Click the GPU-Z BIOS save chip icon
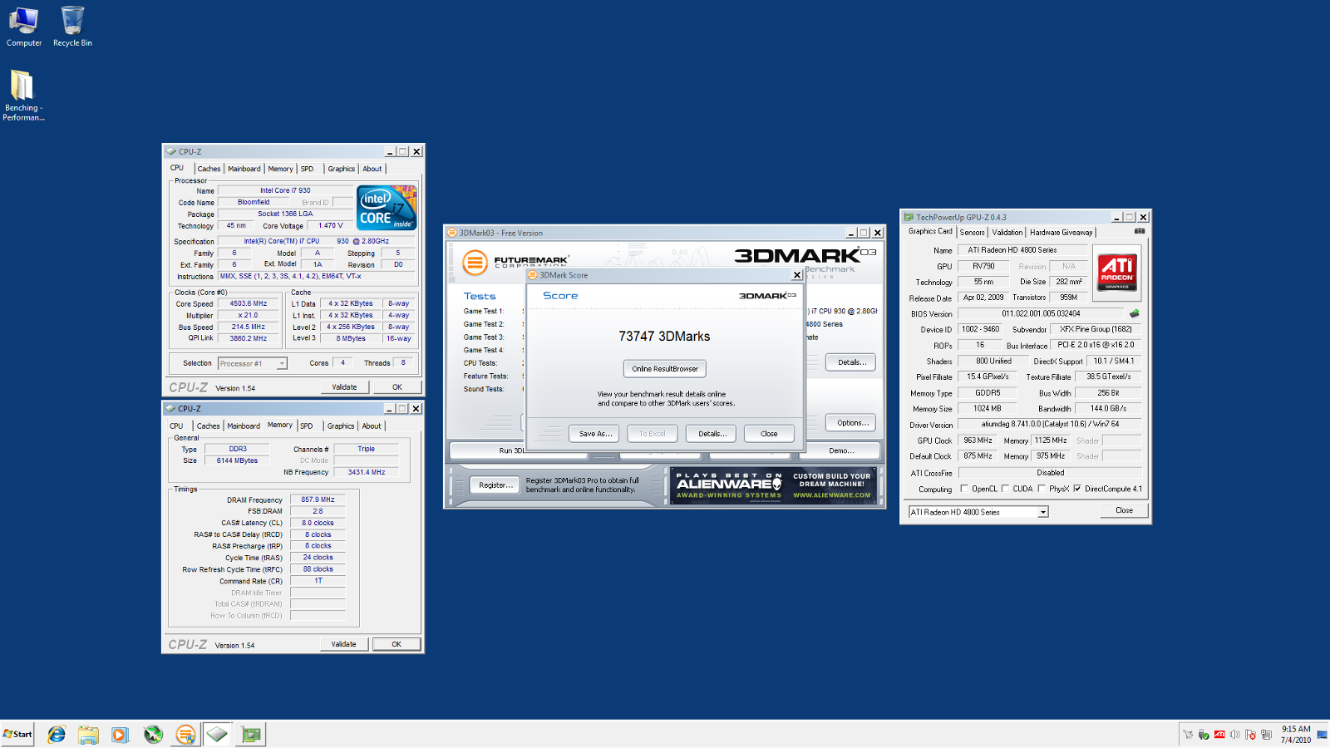Image resolution: width=1330 pixels, height=748 pixels. [1134, 313]
